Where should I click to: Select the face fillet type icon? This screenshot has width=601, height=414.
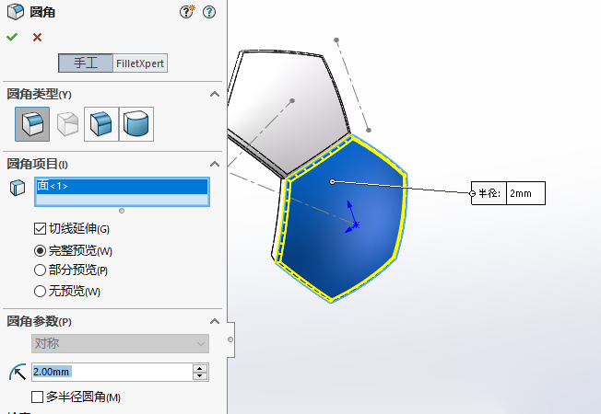click(x=101, y=124)
